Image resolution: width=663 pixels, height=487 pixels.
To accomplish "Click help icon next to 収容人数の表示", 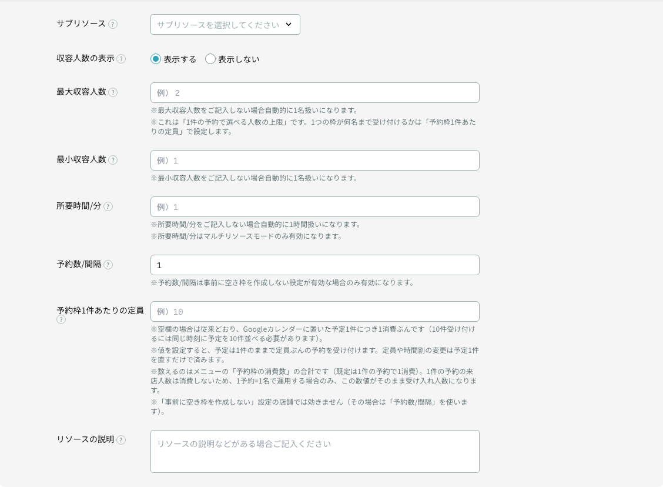I will tap(121, 59).
